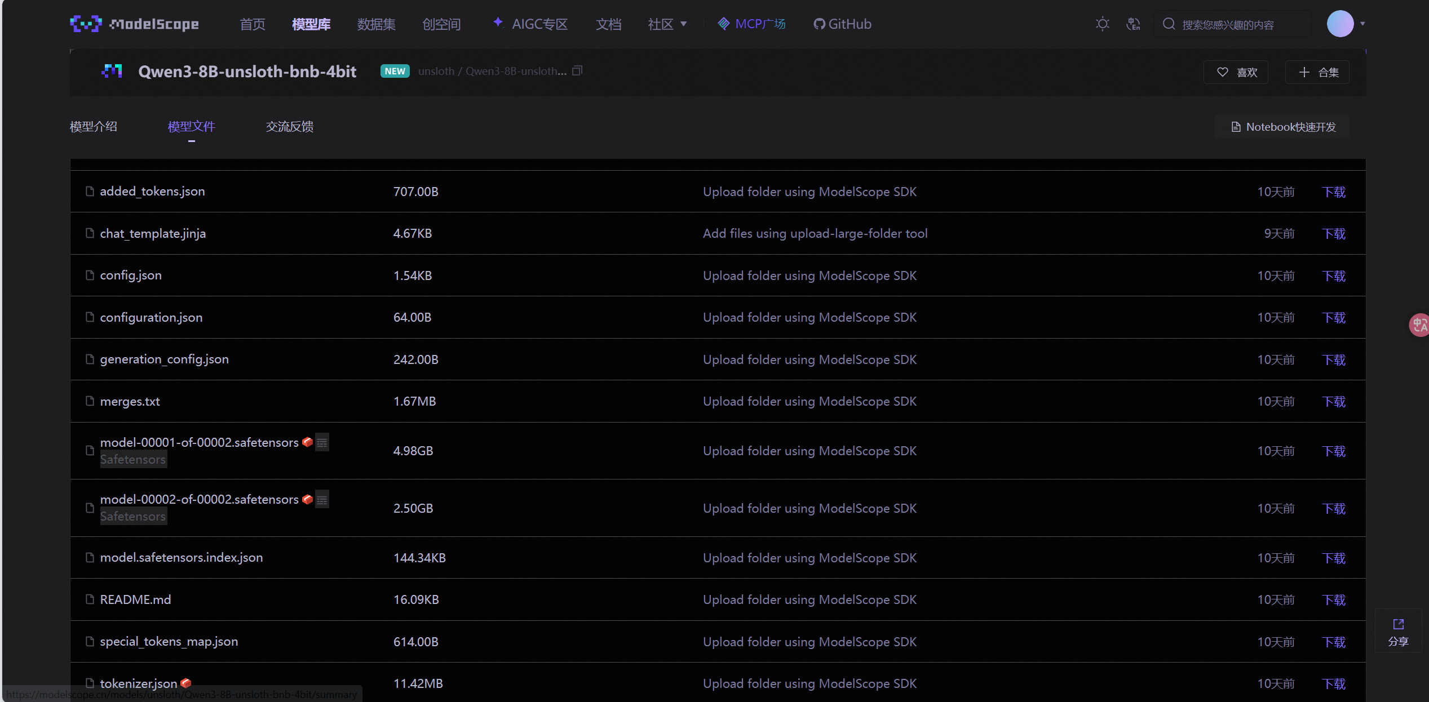
Task: Download config.json
Action: coord(1334,276)
